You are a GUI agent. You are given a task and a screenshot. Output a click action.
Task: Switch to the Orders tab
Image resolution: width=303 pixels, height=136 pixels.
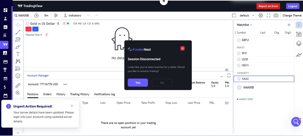click(47, 94)
